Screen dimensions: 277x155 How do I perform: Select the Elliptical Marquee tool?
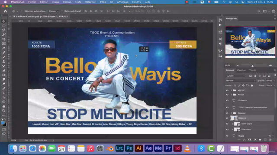[x=4, y=26]
